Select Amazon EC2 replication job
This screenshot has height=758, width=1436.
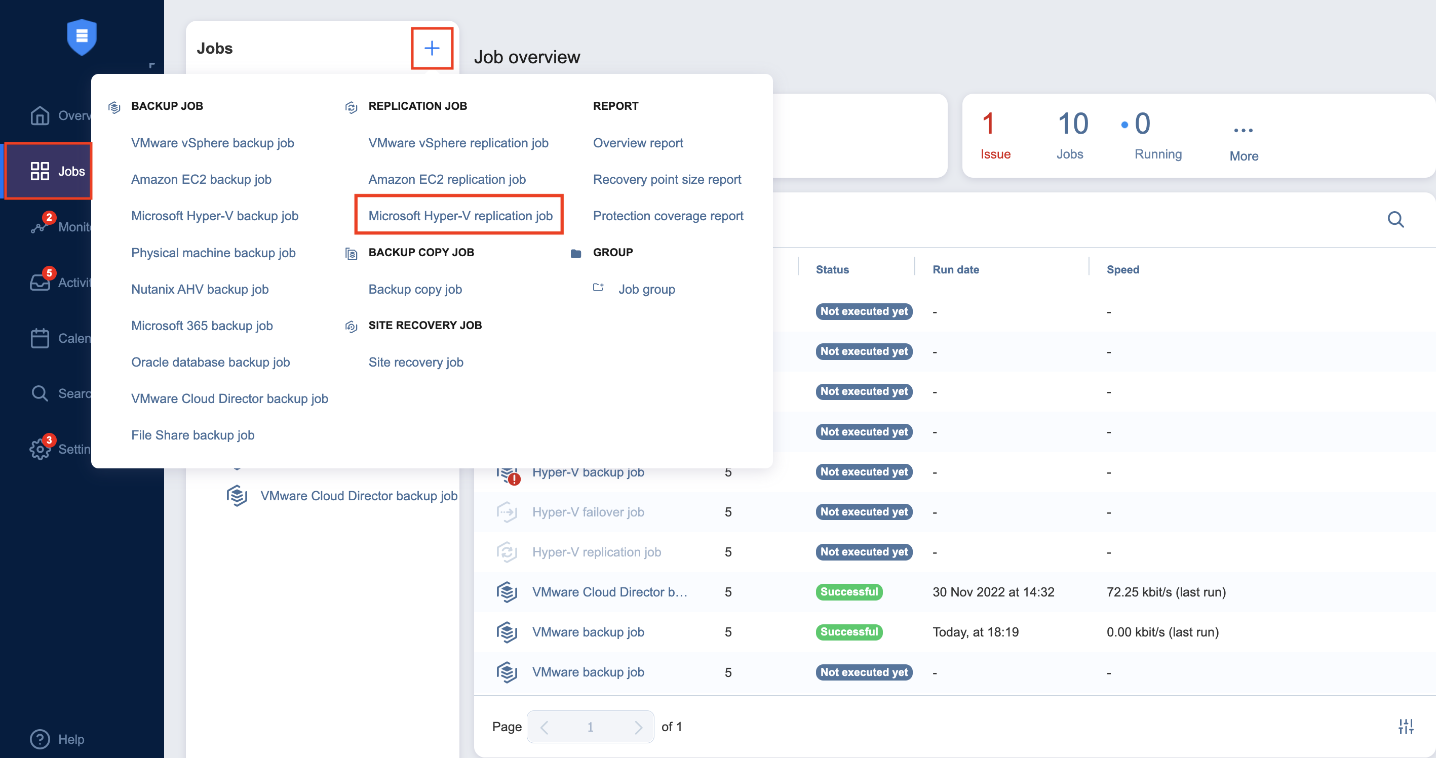coord(447,179)
